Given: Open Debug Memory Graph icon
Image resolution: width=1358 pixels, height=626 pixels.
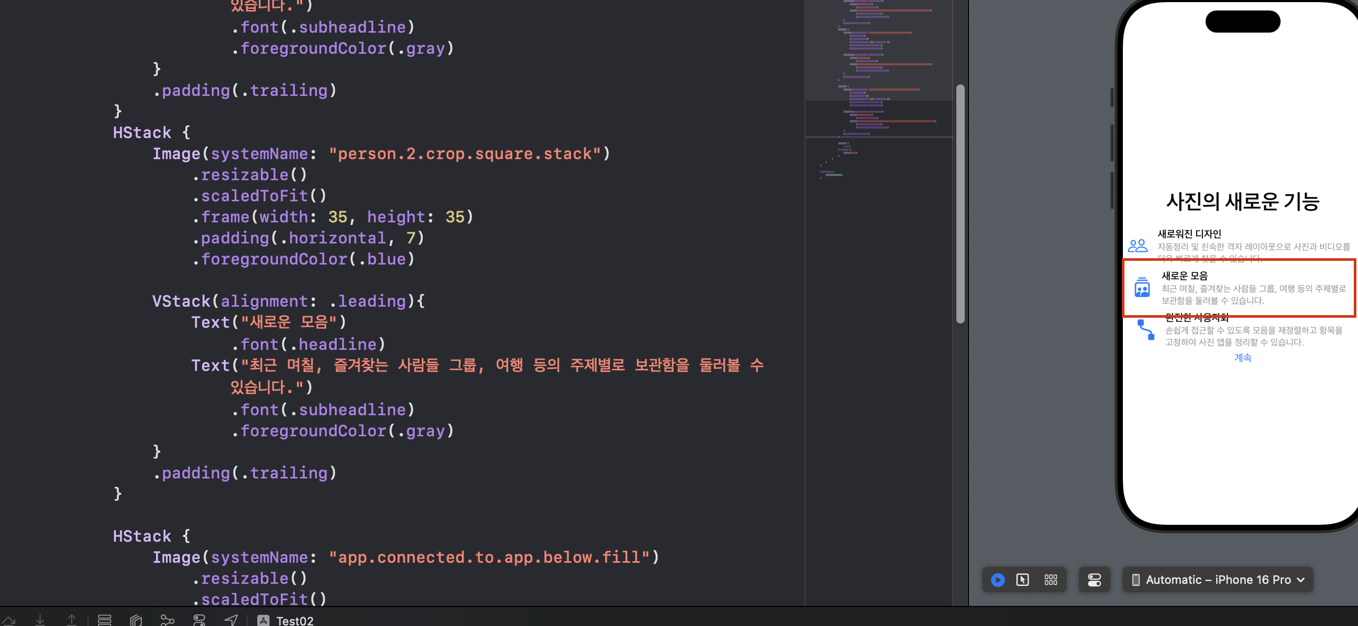Looking at the screenshot, I should 168,620.
